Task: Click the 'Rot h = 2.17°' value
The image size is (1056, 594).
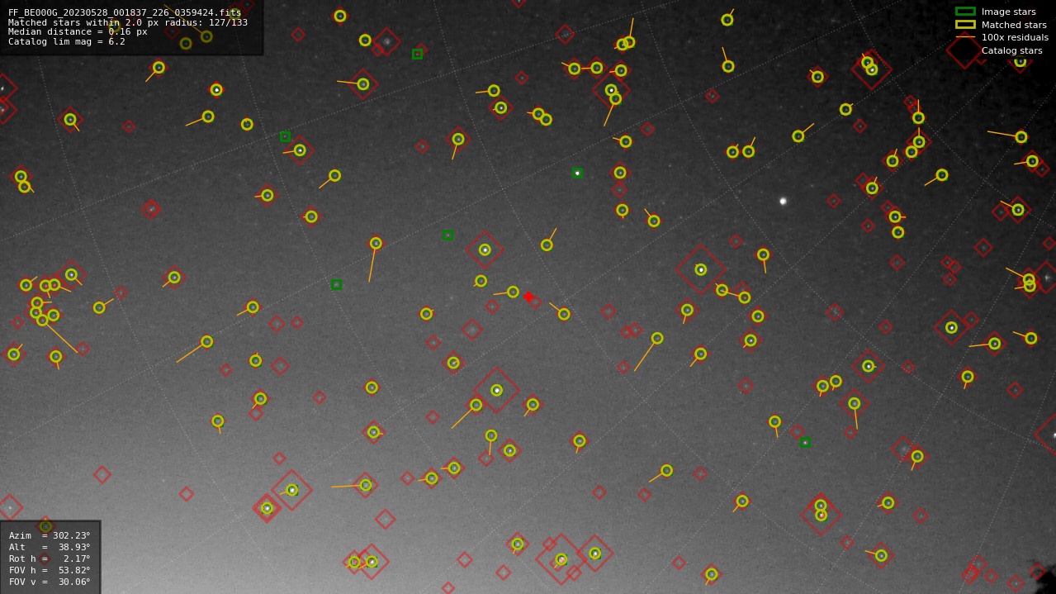Action: click(50, 558)
